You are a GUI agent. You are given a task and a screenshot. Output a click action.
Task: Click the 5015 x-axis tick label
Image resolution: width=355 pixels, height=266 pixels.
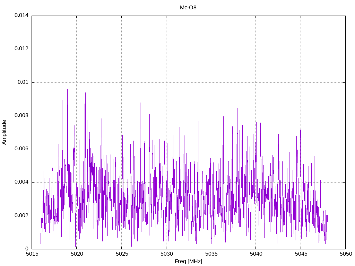[32, 254]
